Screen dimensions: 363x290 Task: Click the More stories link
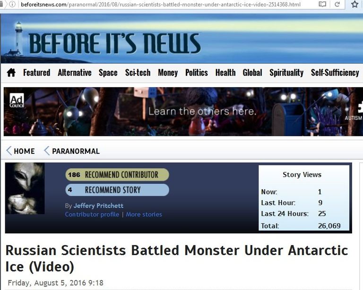pos(144,215)
